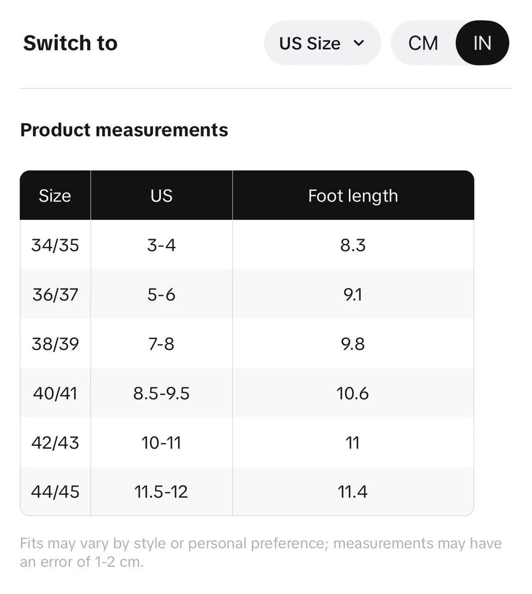Choose the 40/41 size cell
The width and height of the screenshot is (532, 594).
click(55, 394)
